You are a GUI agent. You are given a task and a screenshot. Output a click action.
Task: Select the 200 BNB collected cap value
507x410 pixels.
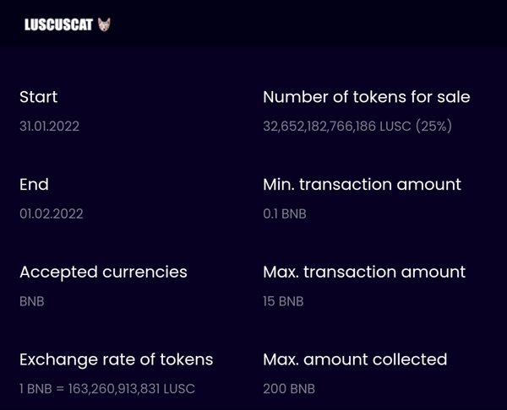pos(289,389)
